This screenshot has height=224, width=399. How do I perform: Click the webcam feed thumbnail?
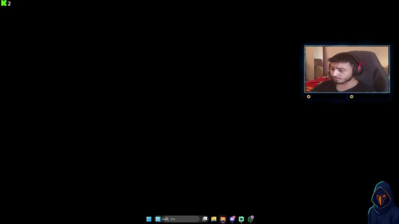347,69
